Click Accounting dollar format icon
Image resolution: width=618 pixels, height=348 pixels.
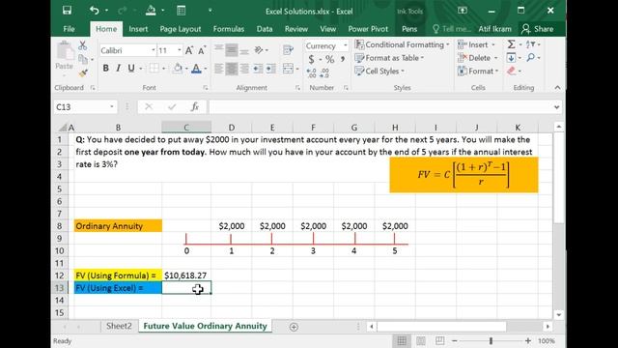point(311,60)
